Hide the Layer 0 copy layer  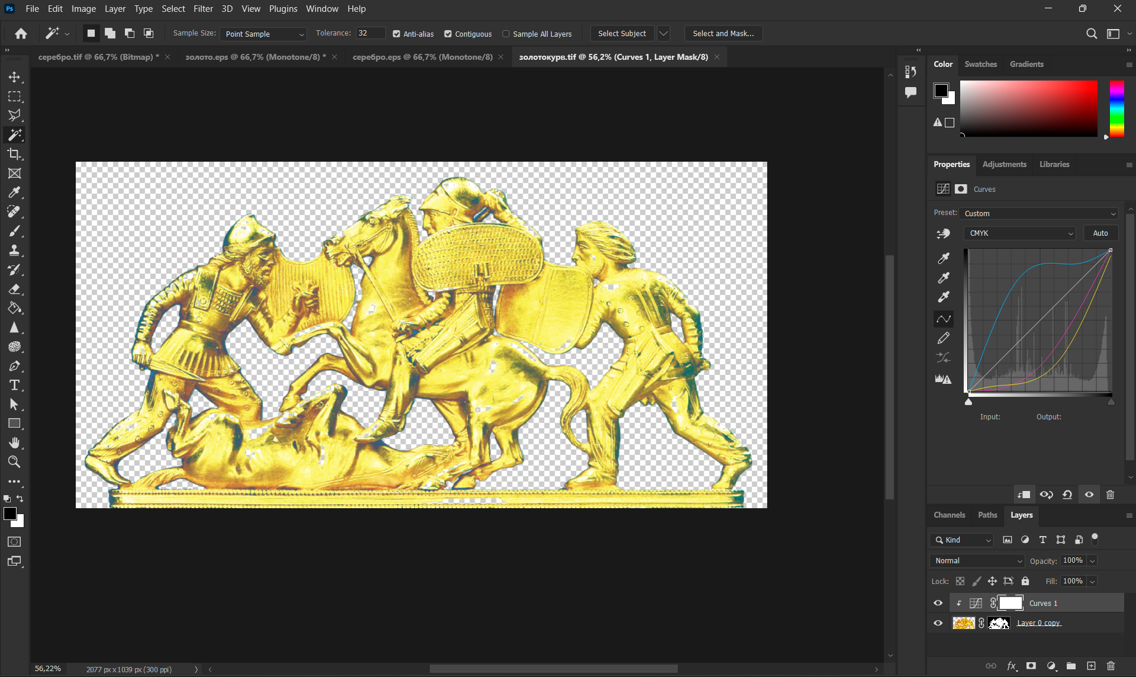(938, 623)
